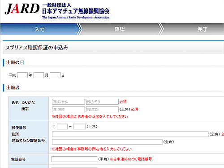Screen dimensions: 224x168
Task: Click the furigana given name field 例:たろう
Action: point(102,102)
